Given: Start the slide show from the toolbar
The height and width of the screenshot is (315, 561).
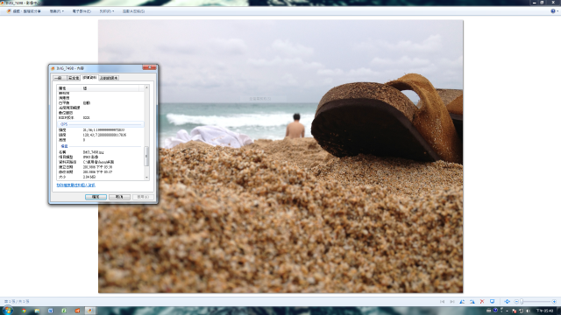Looking at the screenshot, I should click(493, 301).
